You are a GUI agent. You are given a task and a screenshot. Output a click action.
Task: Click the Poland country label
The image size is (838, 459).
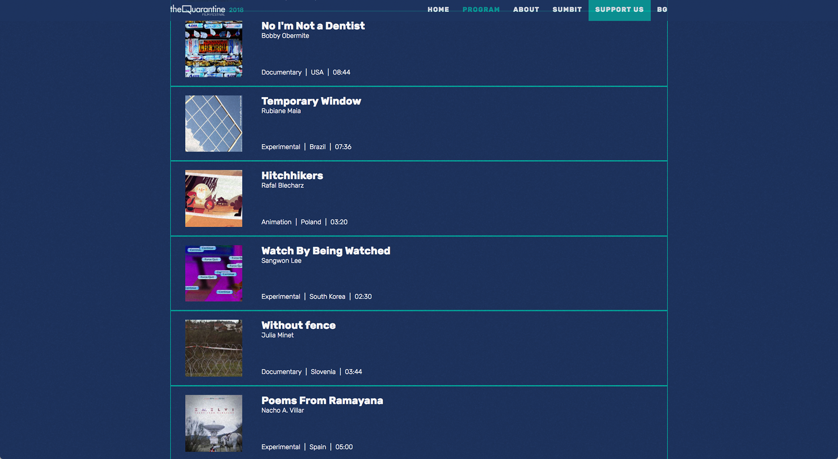(311, 222)
